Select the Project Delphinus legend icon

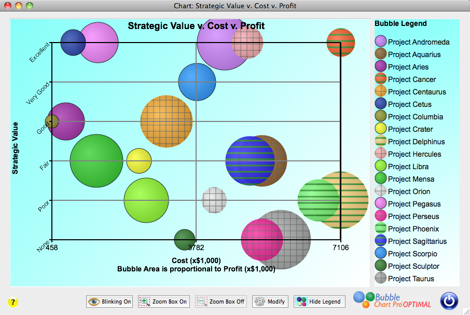(381, 142)
